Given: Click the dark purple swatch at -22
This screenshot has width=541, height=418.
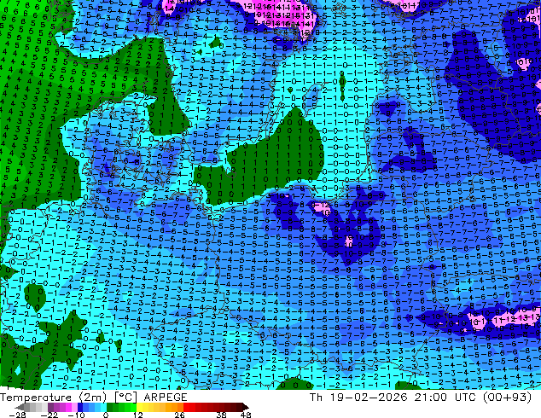Looking at the screenshot, I should [50, 407].
